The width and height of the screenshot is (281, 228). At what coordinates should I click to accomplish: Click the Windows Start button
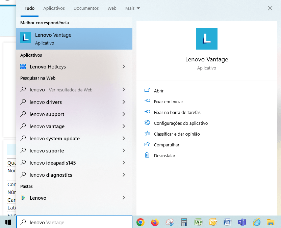pos(8,222)
